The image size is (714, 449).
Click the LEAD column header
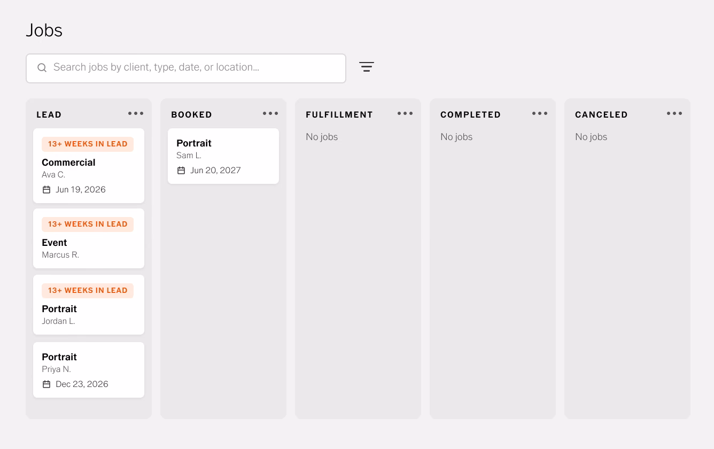49,114
